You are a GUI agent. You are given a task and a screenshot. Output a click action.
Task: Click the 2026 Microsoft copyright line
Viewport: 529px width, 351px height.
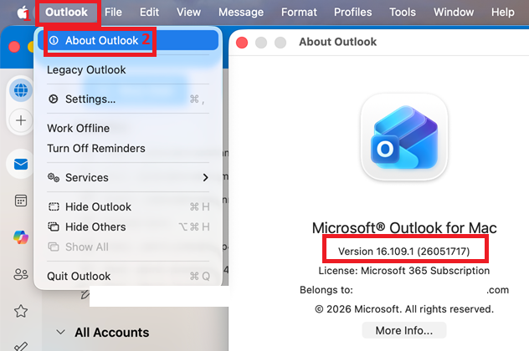404,309
